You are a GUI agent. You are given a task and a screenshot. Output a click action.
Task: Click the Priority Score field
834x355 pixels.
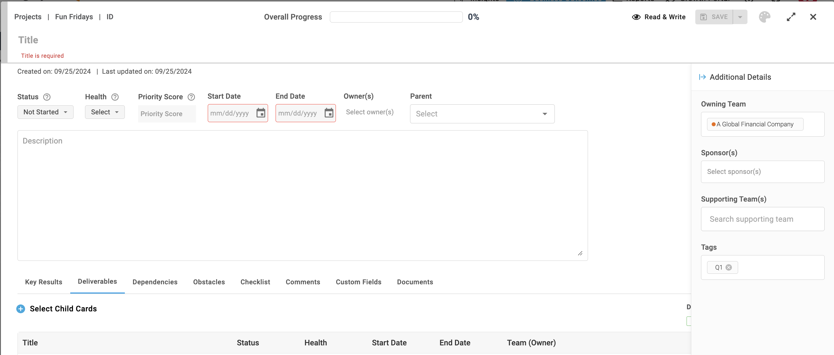[x=167, y=114]
